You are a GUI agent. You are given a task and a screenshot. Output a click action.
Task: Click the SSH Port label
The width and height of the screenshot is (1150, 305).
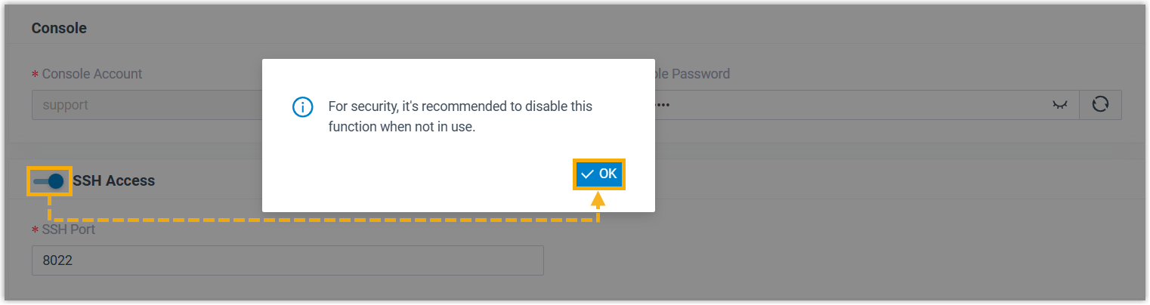(x=69, y=229)
